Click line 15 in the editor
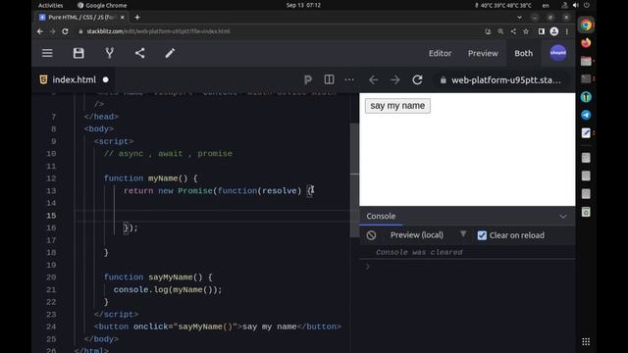This screenshot has width=628, height=353. coord(212,216)
